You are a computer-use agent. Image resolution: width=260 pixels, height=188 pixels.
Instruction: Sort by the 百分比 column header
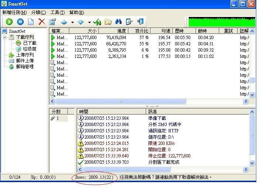point(140,31)
